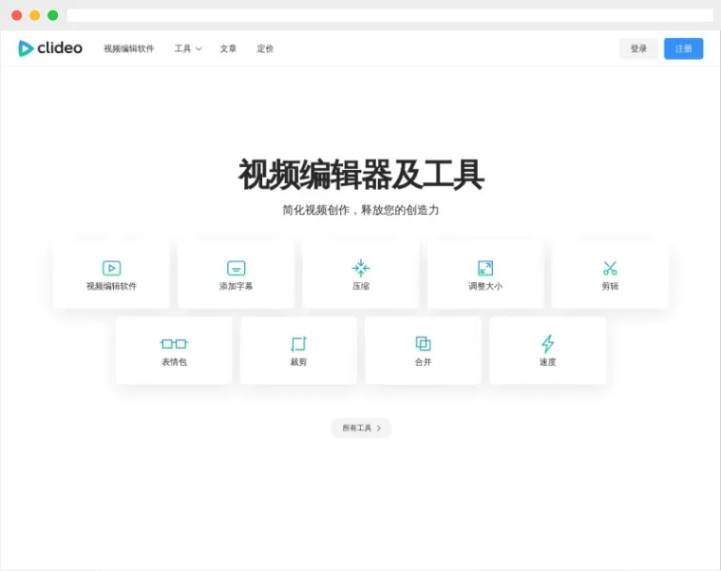Click the 合并 card label
721x571 pixels.
coord(423,362)
